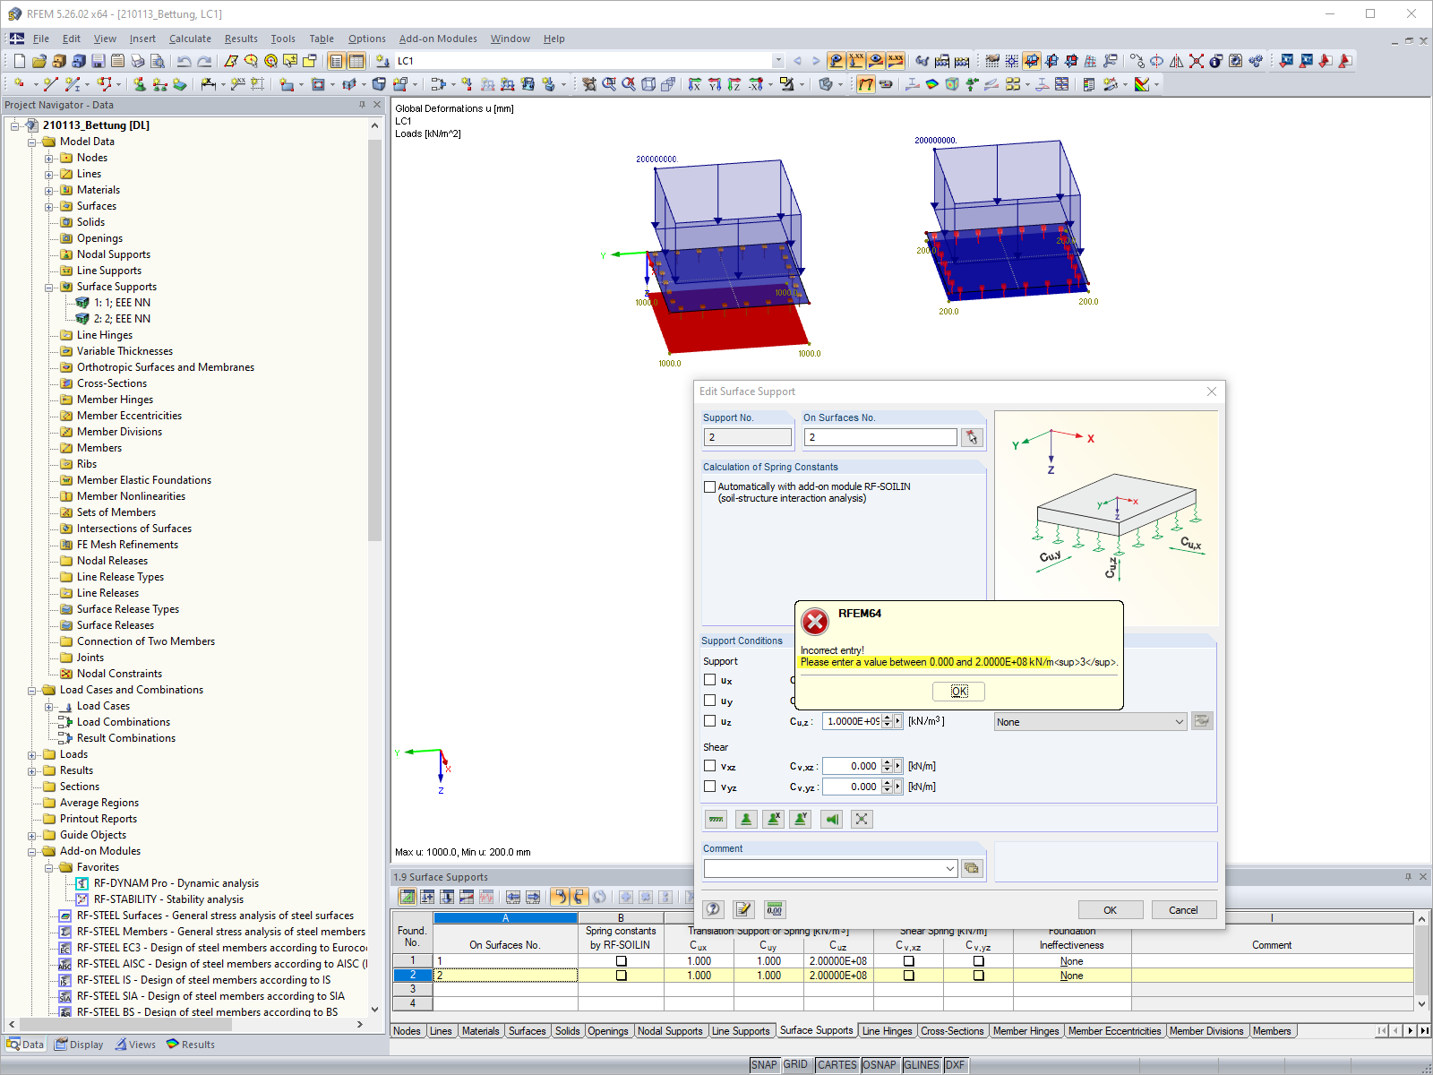Click the foundation ineffectiveness settings icon
This screenshot has height=1075, width=1433.
point(1202,721)
